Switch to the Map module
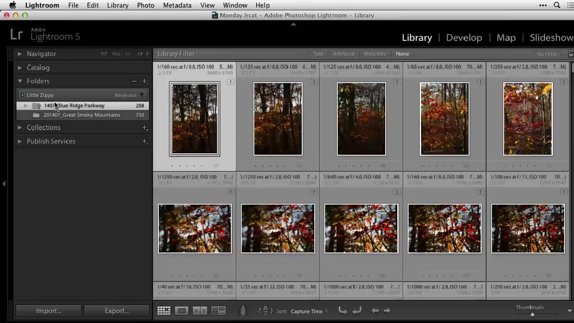Image resolution: width=574 pixels, height=323 pixels. point(506,38)
